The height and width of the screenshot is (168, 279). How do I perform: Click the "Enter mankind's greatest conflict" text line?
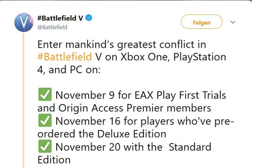(x=122, y=45)
